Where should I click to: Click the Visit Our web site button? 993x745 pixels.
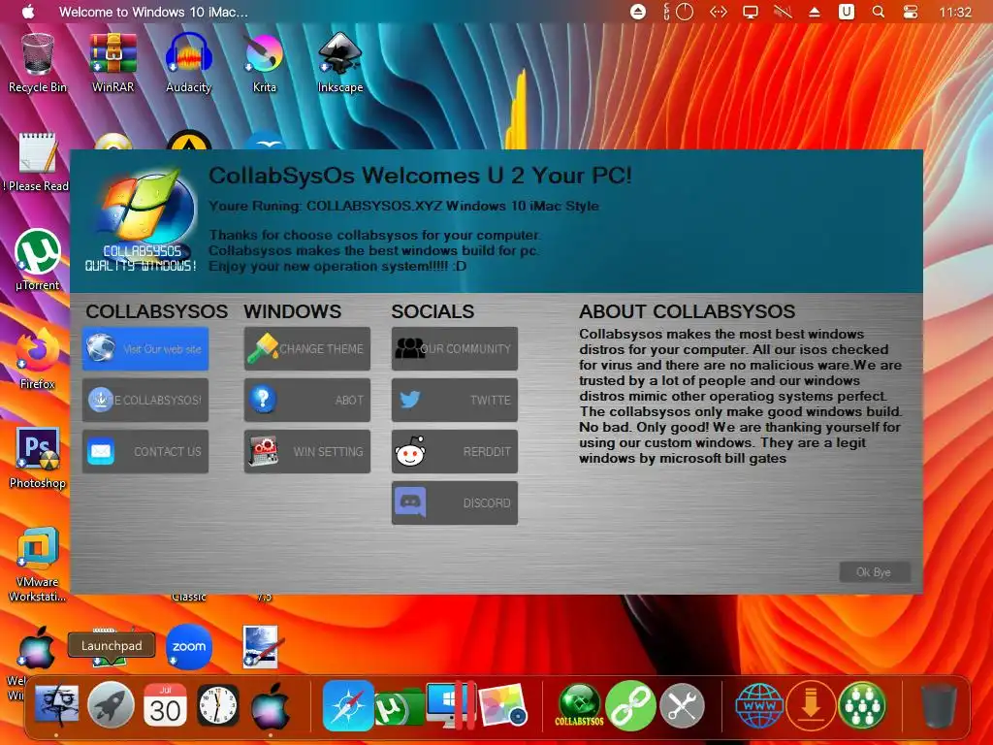[145, 348]
